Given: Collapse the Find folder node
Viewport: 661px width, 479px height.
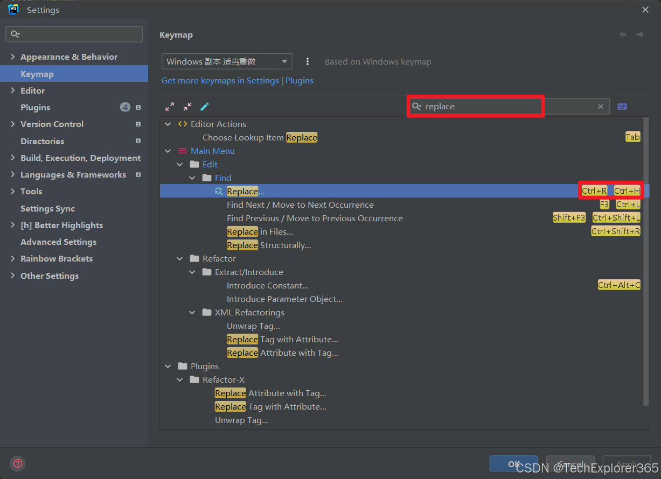Looking at the screenshot, I should tap(192, 178).
